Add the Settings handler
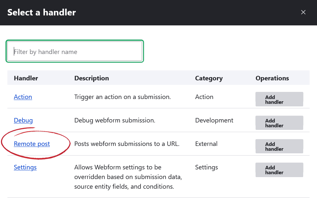 point(279,170)
